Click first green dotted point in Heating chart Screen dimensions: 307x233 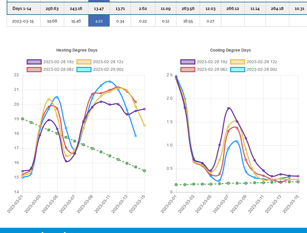point(22,119)
